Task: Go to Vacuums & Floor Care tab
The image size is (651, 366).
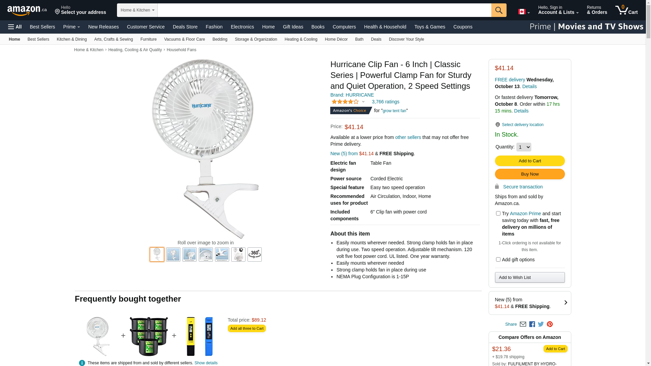Action: click(x=184, y=39)
